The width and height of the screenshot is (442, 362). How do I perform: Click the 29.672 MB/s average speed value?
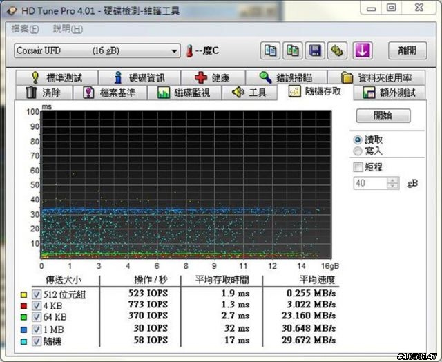(x=309, y=340)
